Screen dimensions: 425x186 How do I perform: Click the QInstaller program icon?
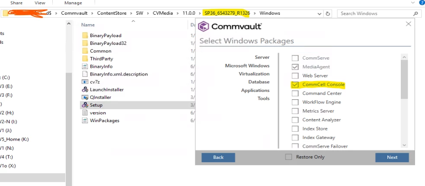pos(85,97)
